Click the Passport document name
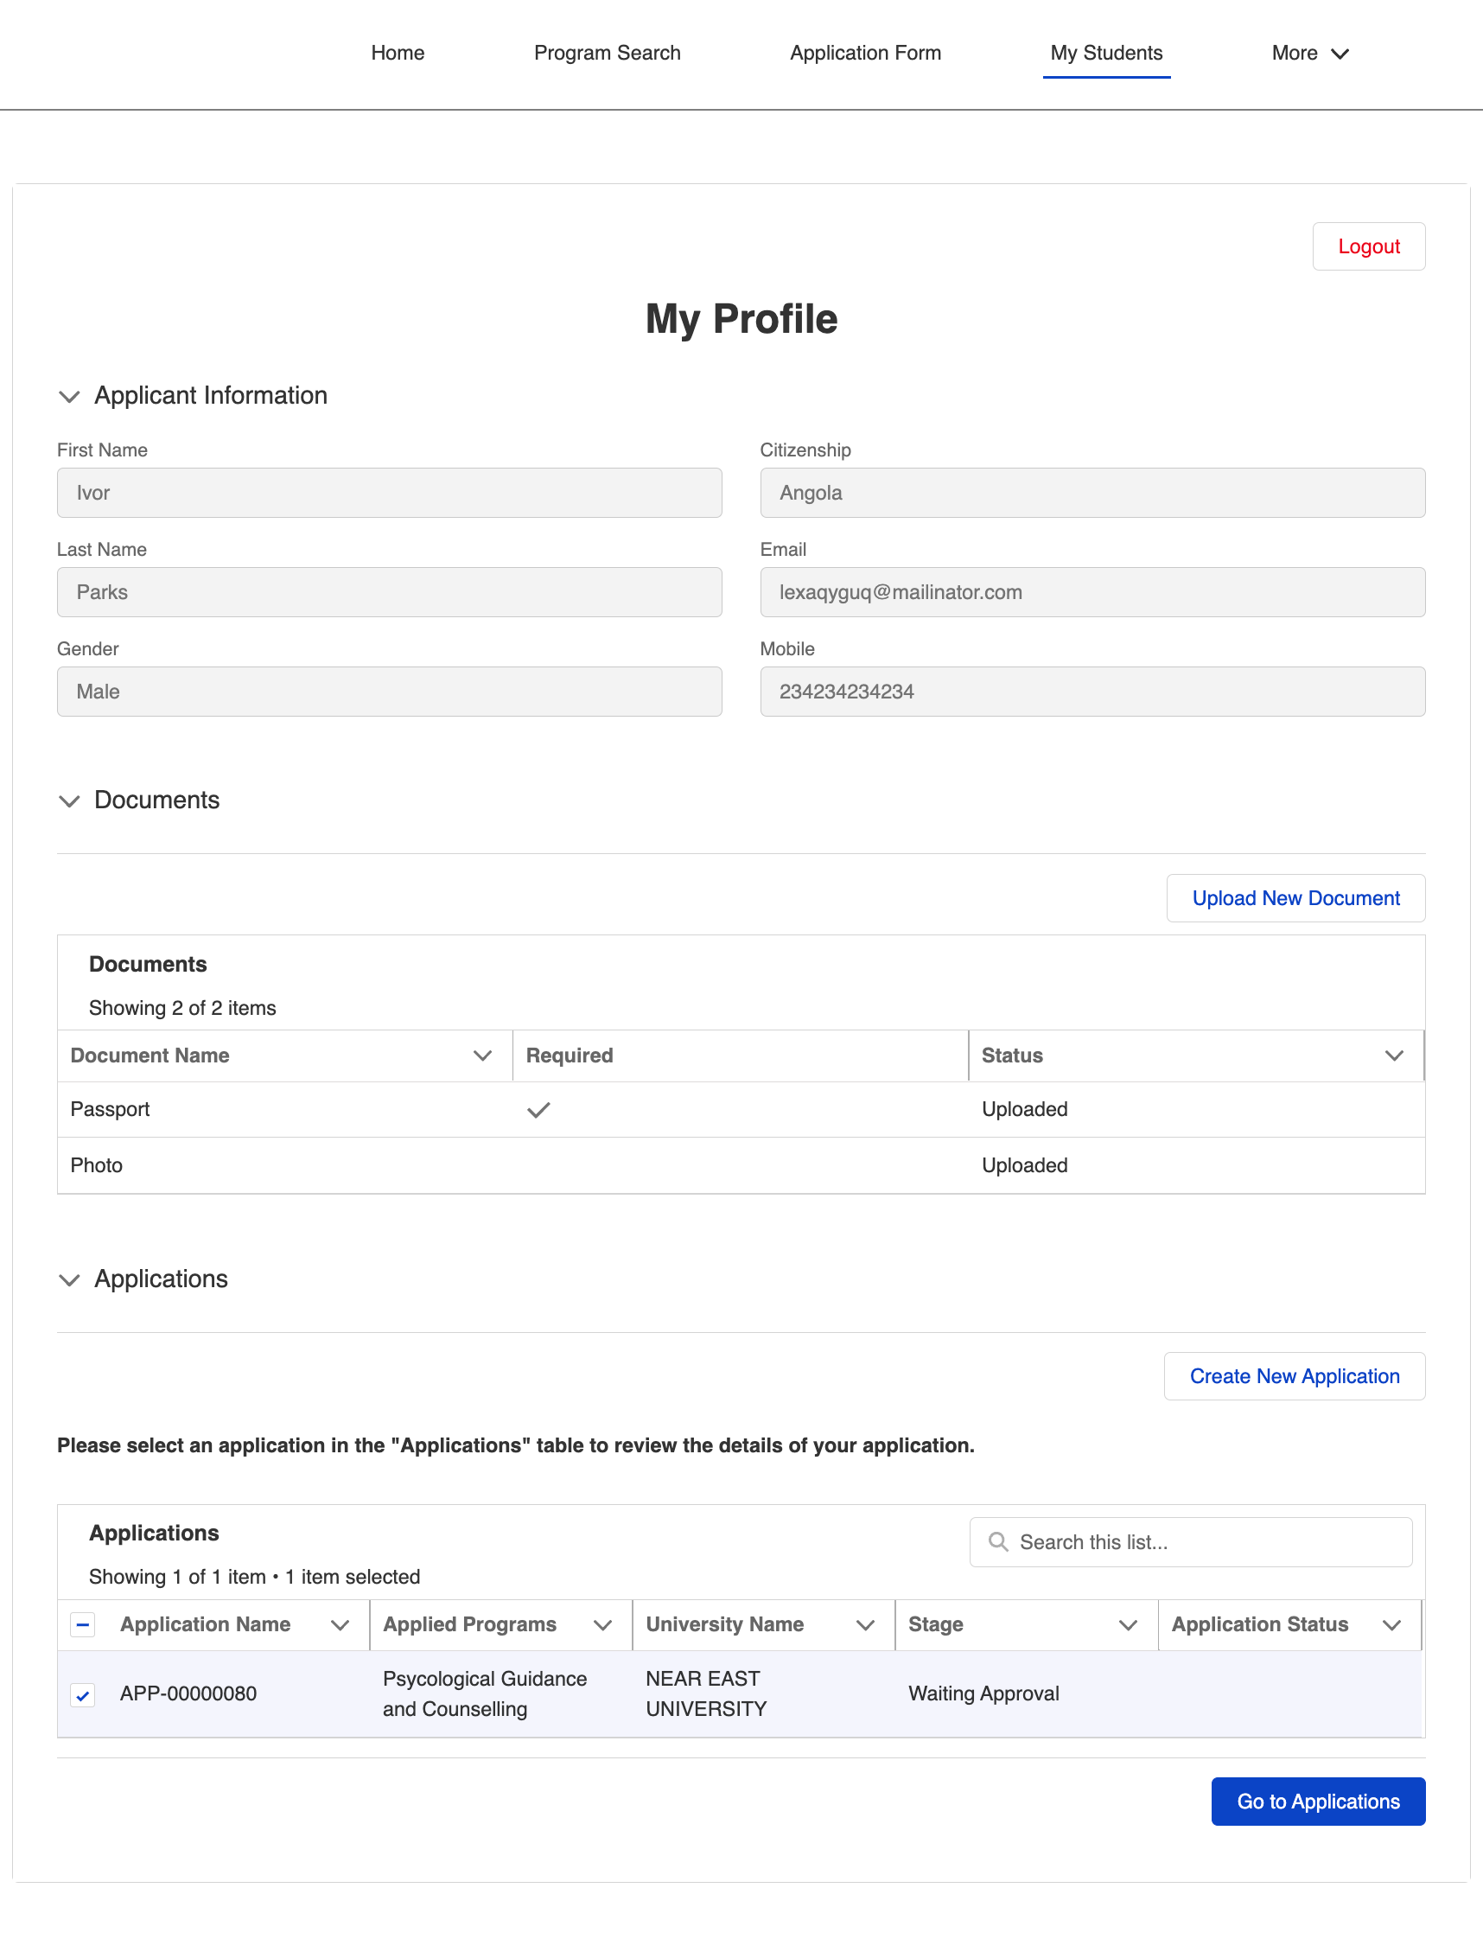 click(x=110, y=1109)
